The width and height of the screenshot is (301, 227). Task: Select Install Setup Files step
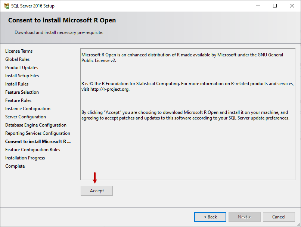[x=22, y=76]
